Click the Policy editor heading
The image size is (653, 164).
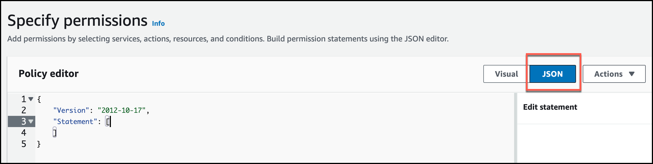pos(48,74)
